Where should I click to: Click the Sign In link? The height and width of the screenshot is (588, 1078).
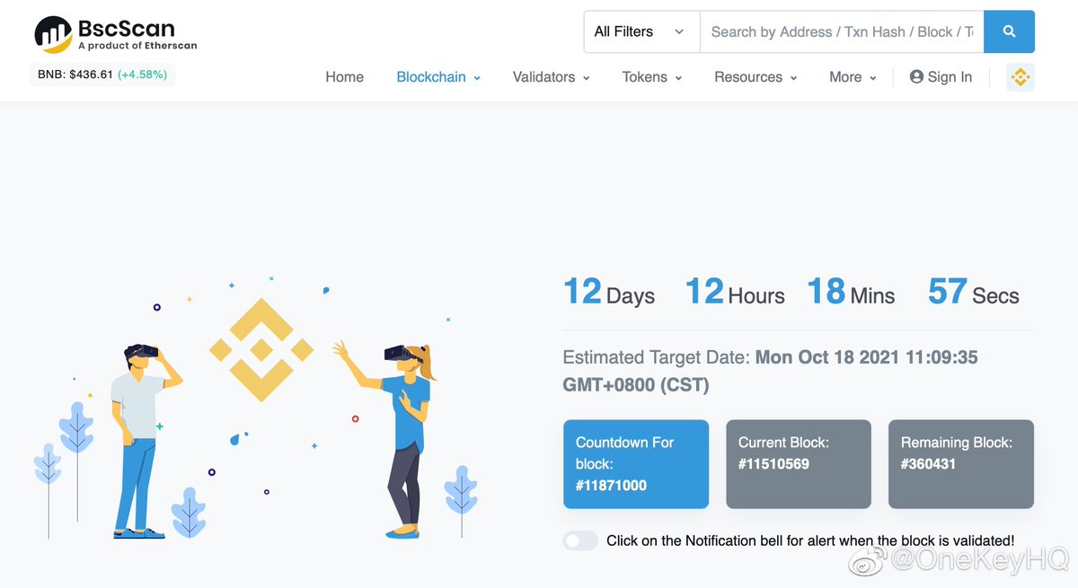pyautogui.click(x=941, y=77)
